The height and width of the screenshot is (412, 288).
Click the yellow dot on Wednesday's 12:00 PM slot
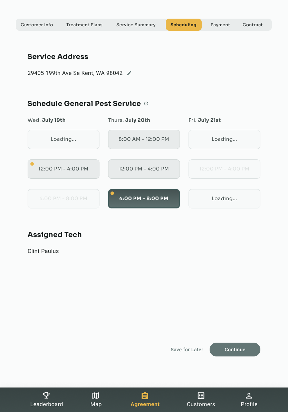[x=32, y=164]
